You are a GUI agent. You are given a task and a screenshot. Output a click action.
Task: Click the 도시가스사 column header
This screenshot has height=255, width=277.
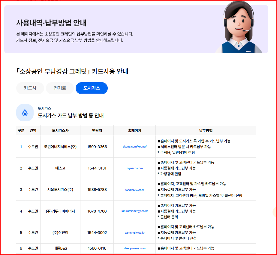pos(60,131)
